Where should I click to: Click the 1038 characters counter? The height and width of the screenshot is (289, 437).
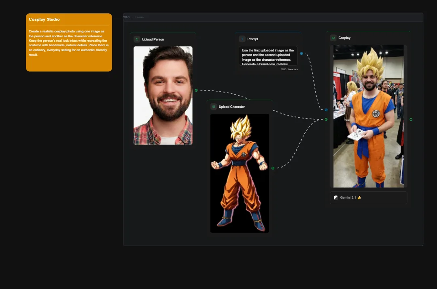[289, 69]
